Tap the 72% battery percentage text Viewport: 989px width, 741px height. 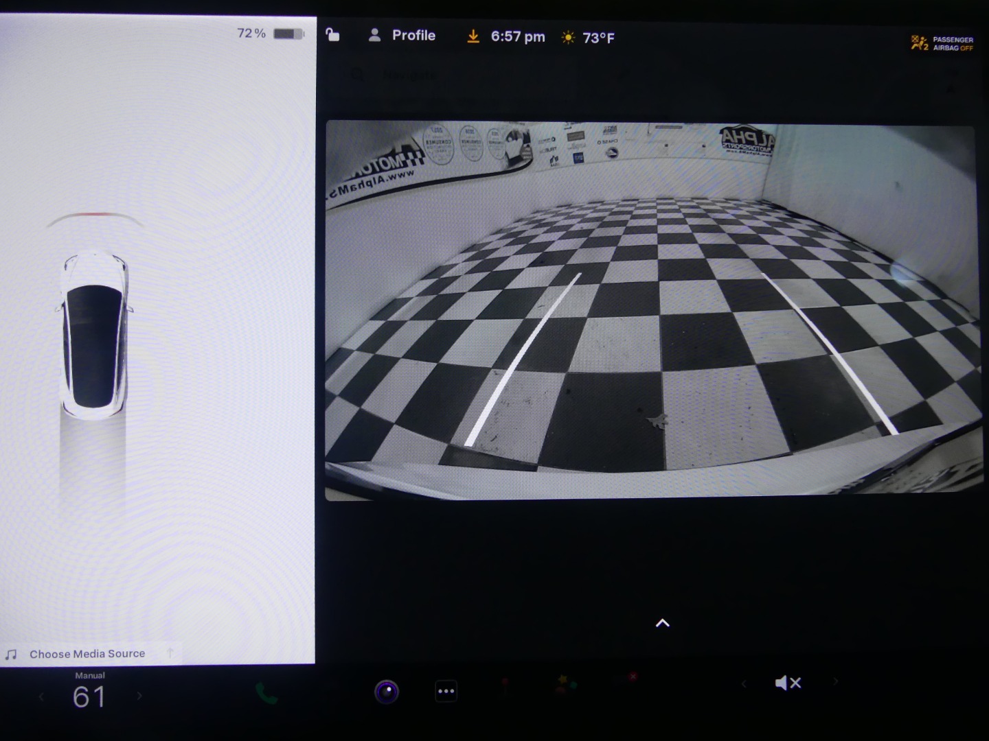point(251,33)
